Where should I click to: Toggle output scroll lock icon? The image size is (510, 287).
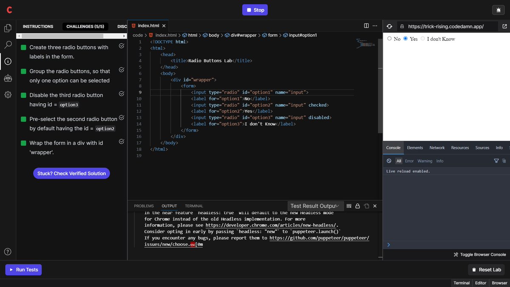click(x=357, y=206)
